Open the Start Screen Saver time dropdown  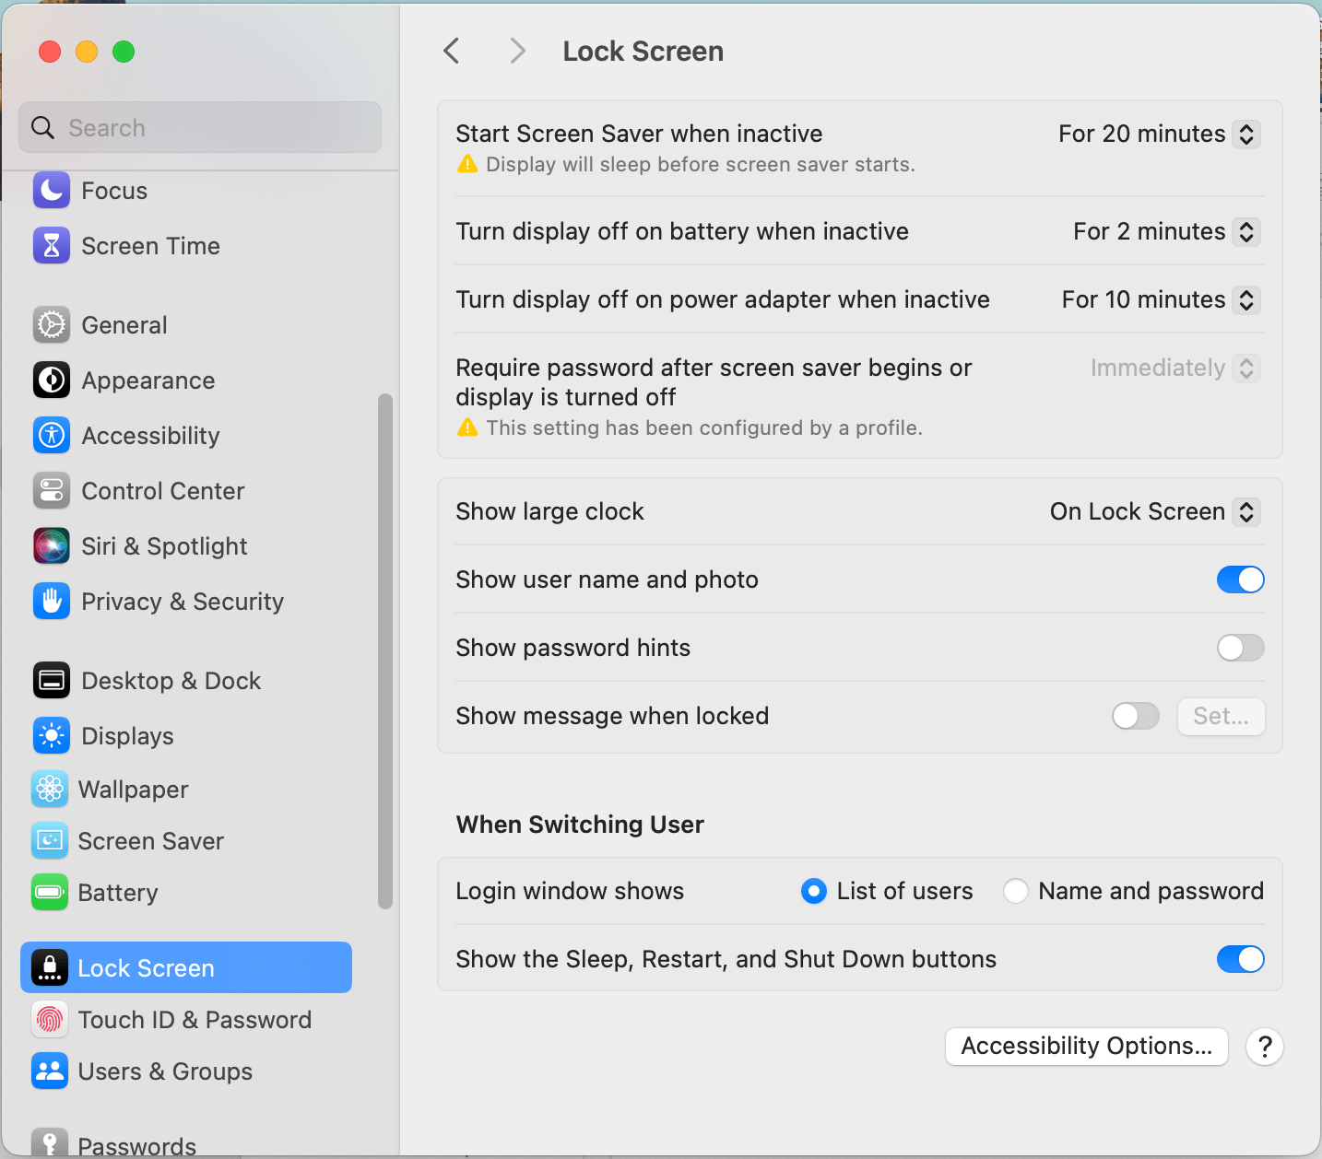[1159, 135]
